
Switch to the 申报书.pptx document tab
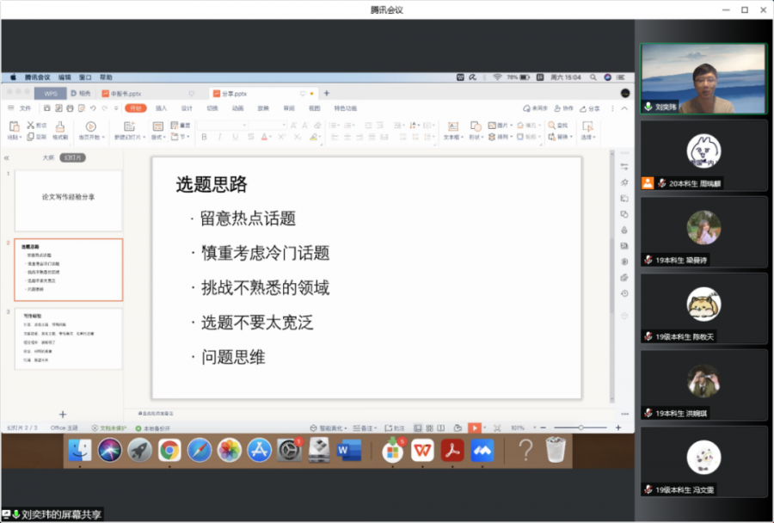coord(122,93)
